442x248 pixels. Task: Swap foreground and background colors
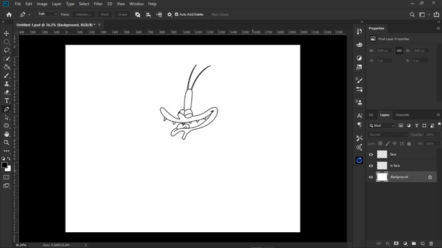pos(9,158)
